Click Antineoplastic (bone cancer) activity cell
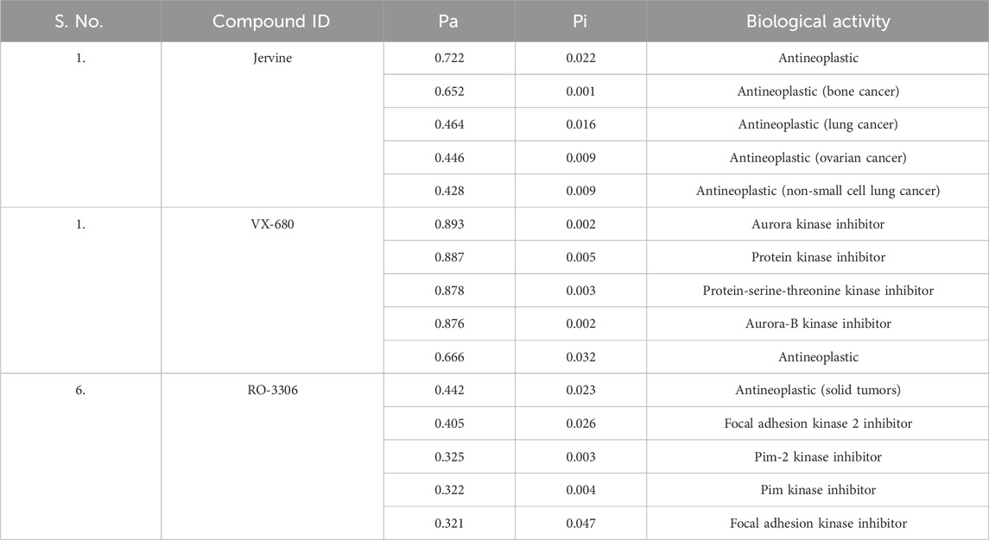Image resolution: width=989 pixels, height=540 pixels. pos(817,91)
